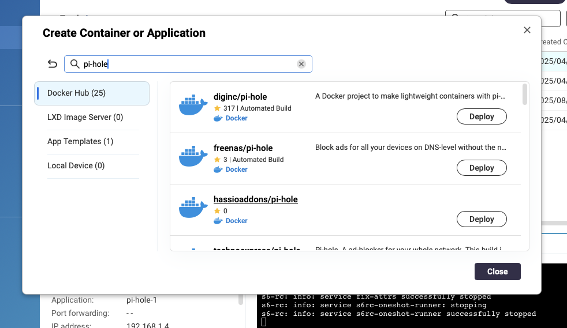Clear the pi-hole search text
The height and width of the screenshot is (328, 567).
tap(301, 64)
